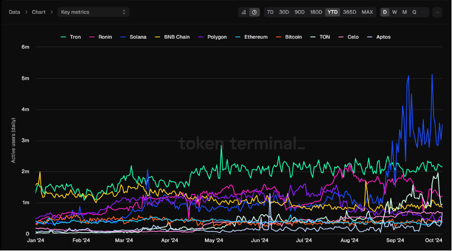The height and width of the screenshot is (251, 452).
Task: Set granularity to monthly (M)
Action: pos(404,12)
